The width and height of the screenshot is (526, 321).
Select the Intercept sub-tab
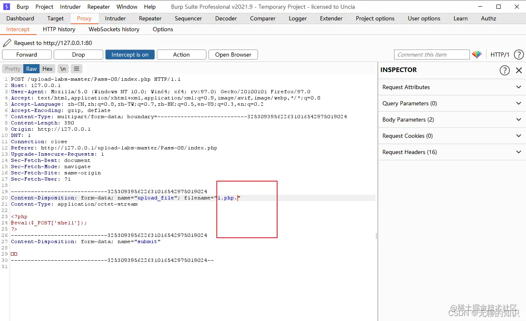18,29
